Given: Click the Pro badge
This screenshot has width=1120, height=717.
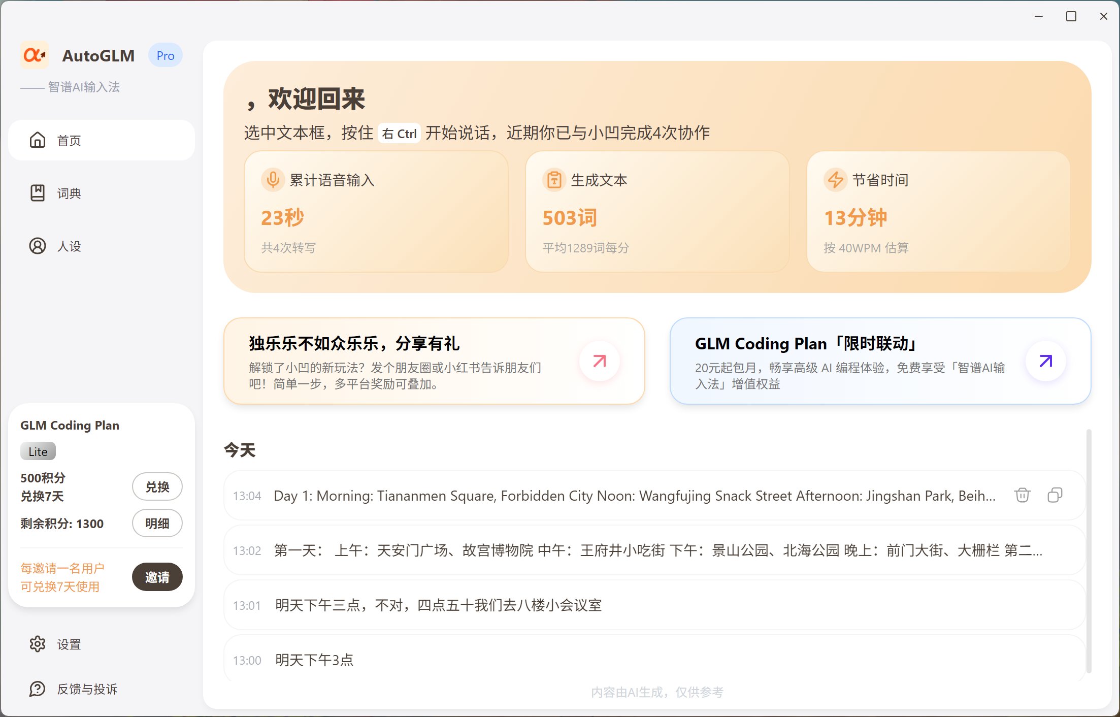Looking at the screenshot, I should [165, 55].
